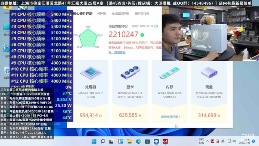
Task: Open taskbar Search magnifier
Action: pos(103,141)
